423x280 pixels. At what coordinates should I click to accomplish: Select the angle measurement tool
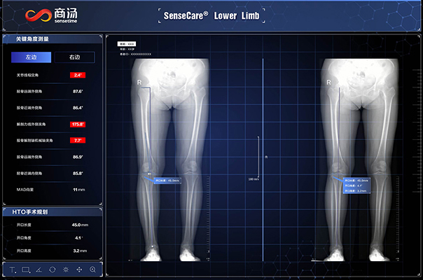(39, 269)
